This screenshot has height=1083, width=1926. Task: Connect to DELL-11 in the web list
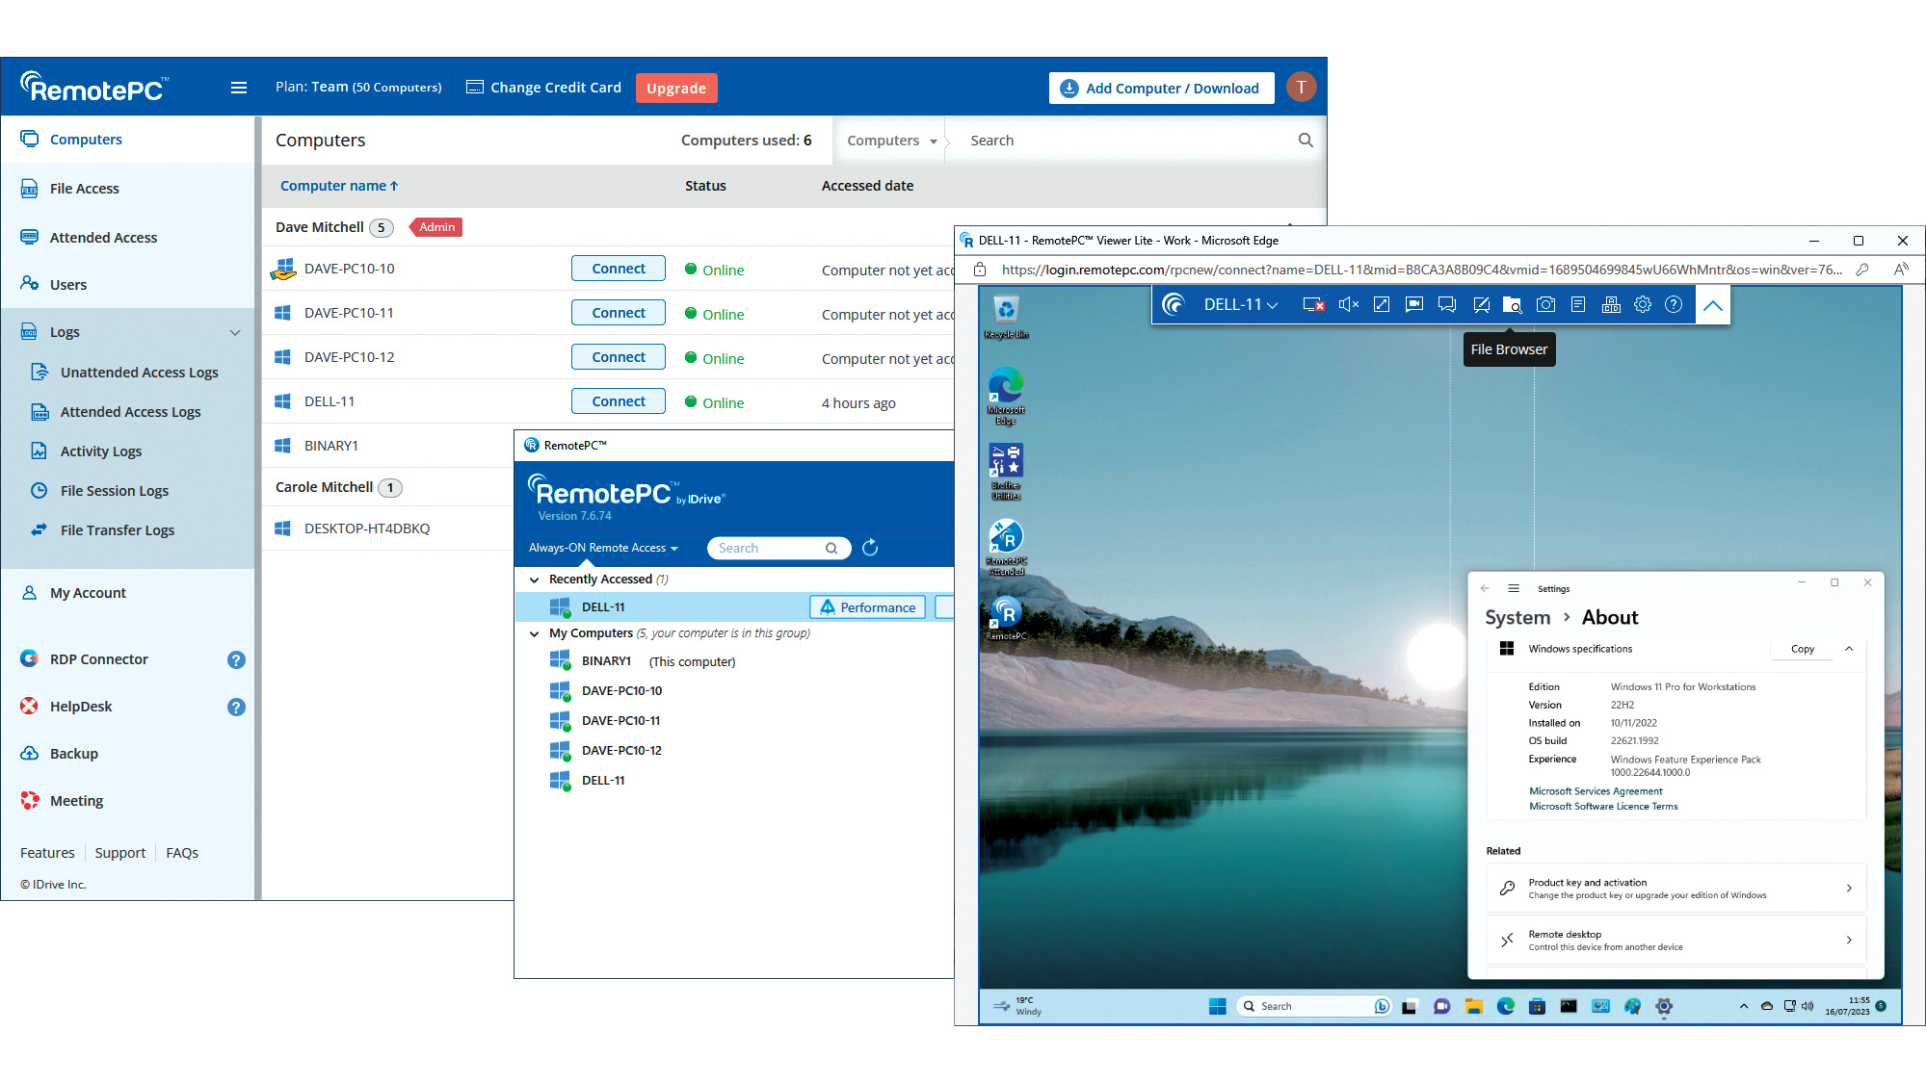[619, 401]
